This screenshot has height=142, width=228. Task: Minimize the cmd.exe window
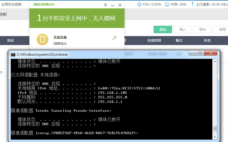pyautogui.click(x=193, y=53)
